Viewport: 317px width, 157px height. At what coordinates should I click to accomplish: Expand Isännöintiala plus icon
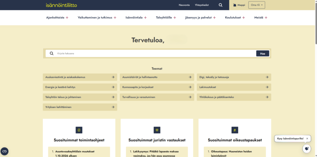click(x=145, y=18)
